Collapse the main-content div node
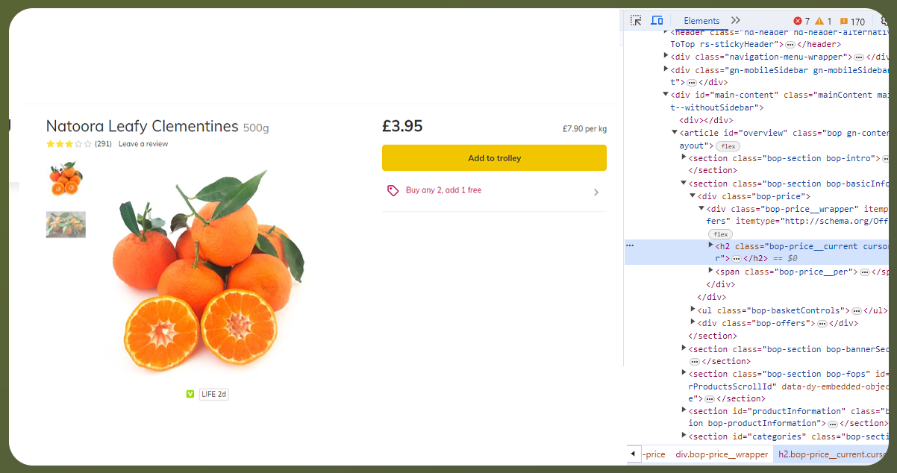Screen dimensions: 897x473 point(666,95)
